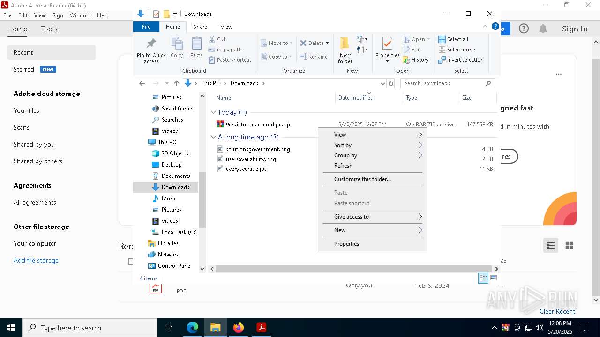
Task: Click History in Open group
Action: (415, 60)
